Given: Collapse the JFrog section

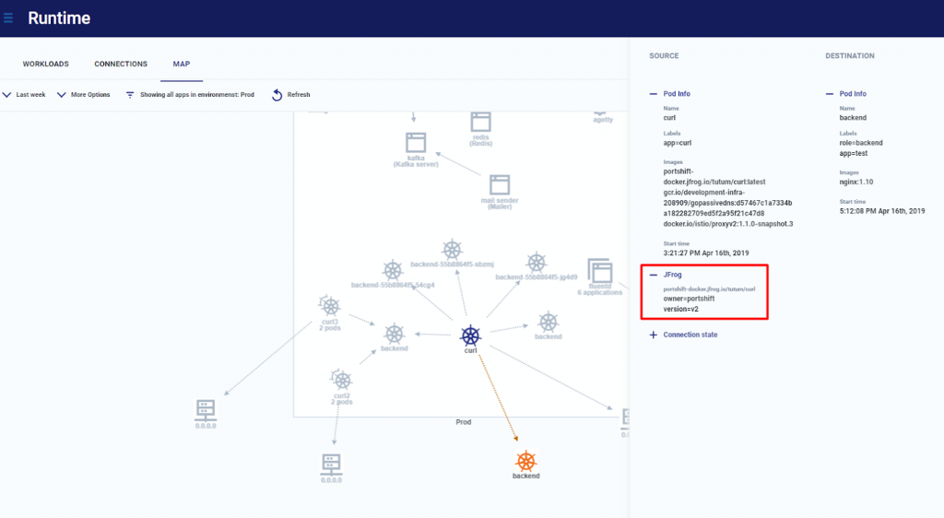Looking at the screenshot, I should [654, 275].
